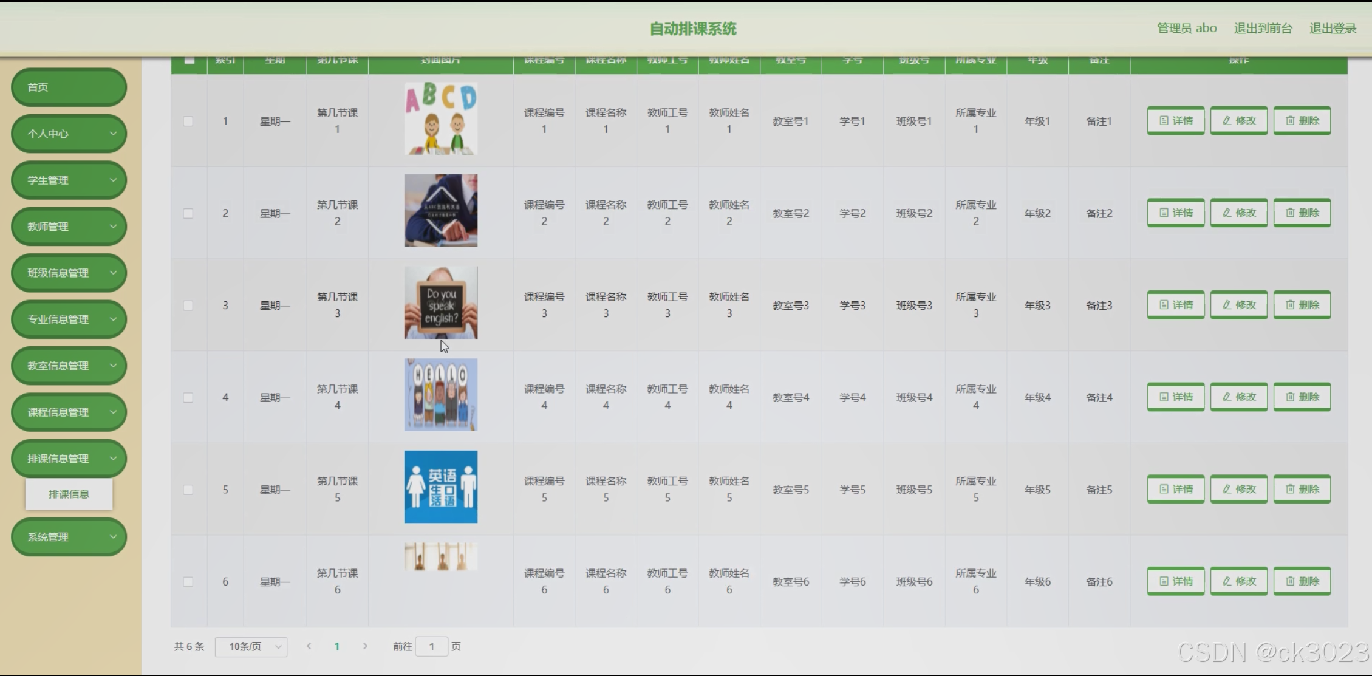Check the checkbox for row 4
This screenshot has height=676, width=1372.
pyautogui.click(x=188, y=398)
